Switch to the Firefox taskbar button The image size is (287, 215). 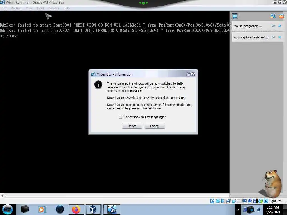point(76,209)
